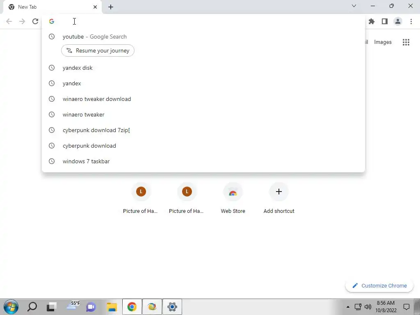Image resolution: width=420 pixels, height=315 pixels.
Task: Open the first 'Picture of Ha...' shortcut
Action: click(x=141, y=199)
